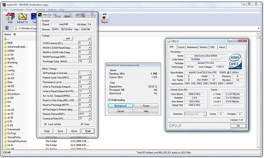Open RAS# to CAS# Read Delay dropdown
This screenshot has height=158, width=264.
pyautogui.click(x=90, y=48)
